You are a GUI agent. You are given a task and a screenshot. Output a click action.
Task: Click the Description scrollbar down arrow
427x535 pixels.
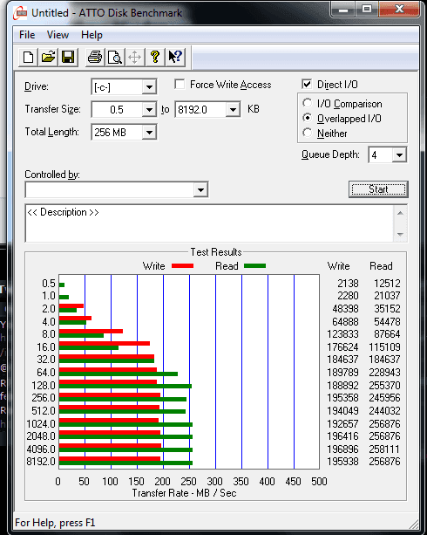point(400,235)
